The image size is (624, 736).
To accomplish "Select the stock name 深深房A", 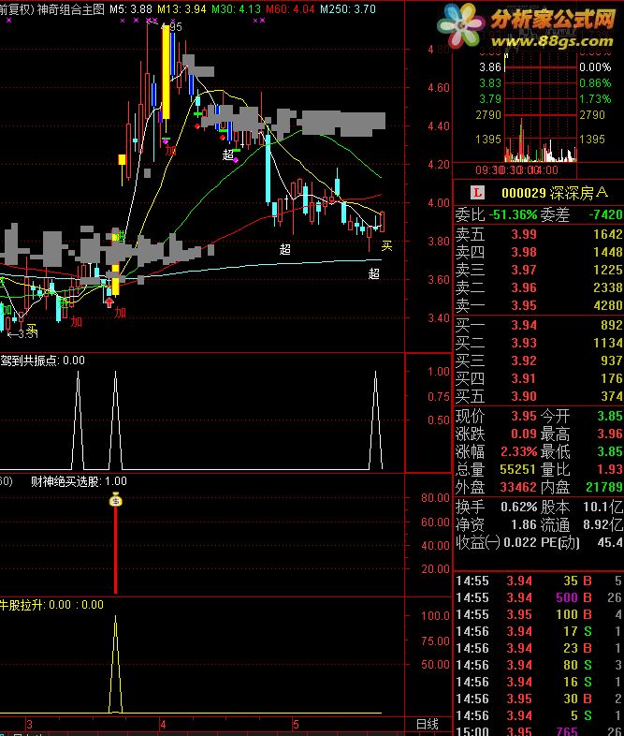I will click(x=579, y=193).
